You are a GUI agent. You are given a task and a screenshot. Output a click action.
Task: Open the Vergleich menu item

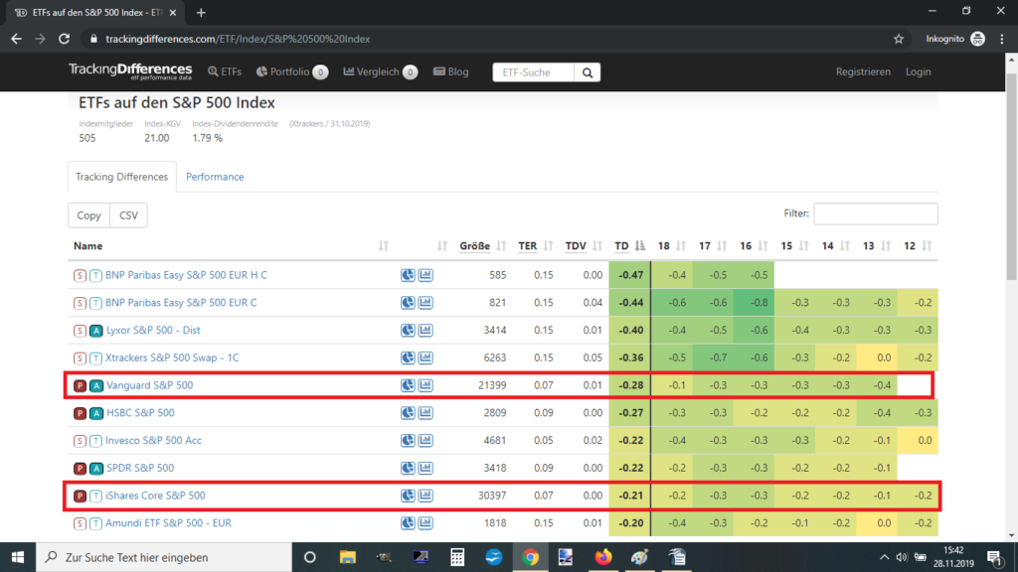[x=380, y=71]
